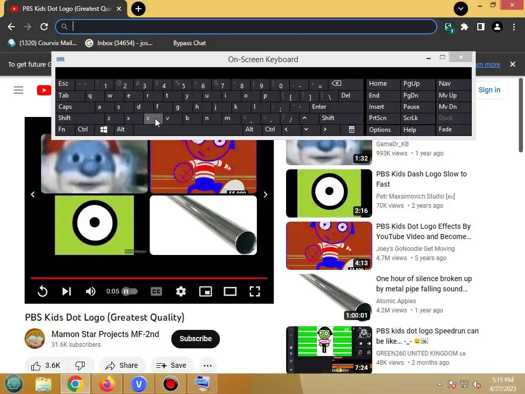Switch to theater mode
525x394 pixels.
230,291
